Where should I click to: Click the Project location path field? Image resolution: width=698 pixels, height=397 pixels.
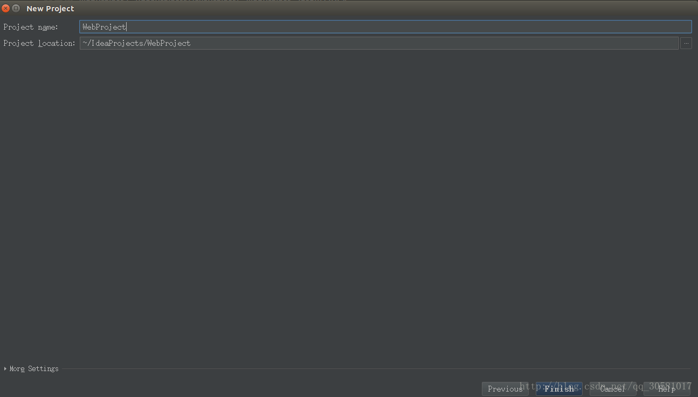379,43
